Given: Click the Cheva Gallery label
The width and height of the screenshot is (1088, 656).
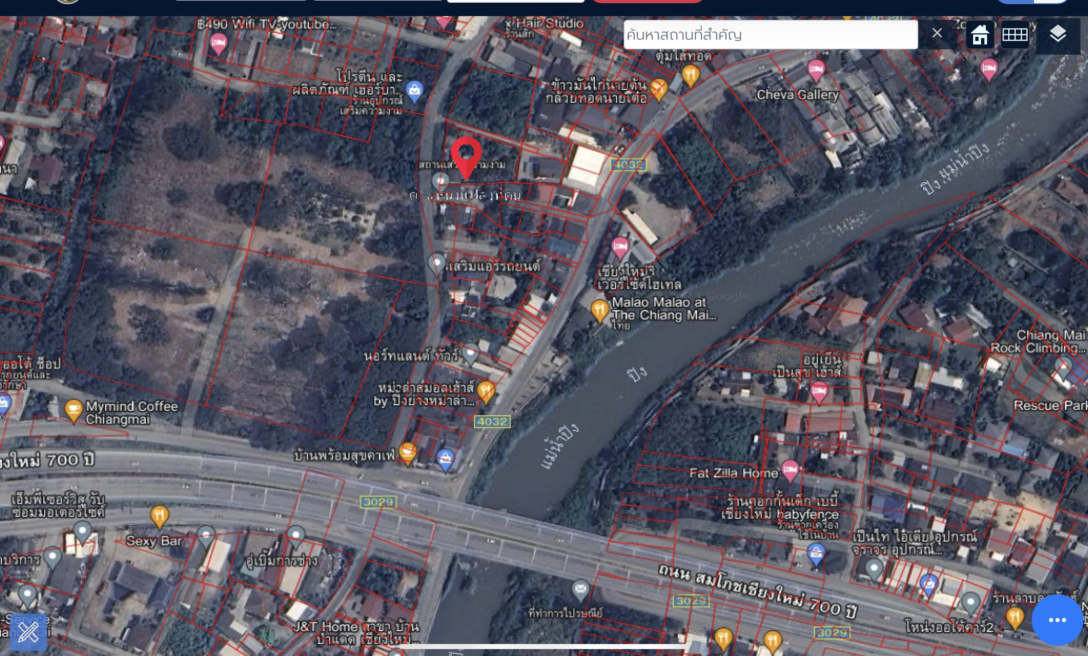Looking at the screenshot, I should pos(798,95).
